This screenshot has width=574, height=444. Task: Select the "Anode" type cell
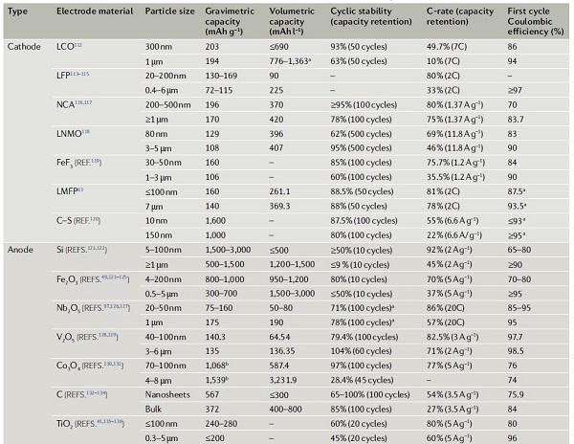click(x=20, y=246)
